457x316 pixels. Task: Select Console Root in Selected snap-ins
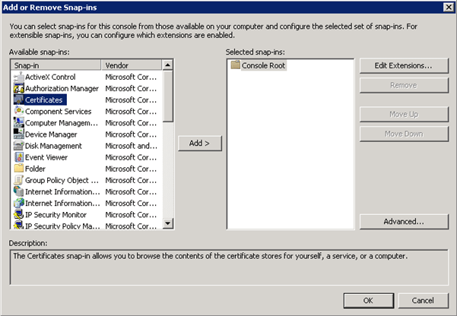click(x=263, y=65)
